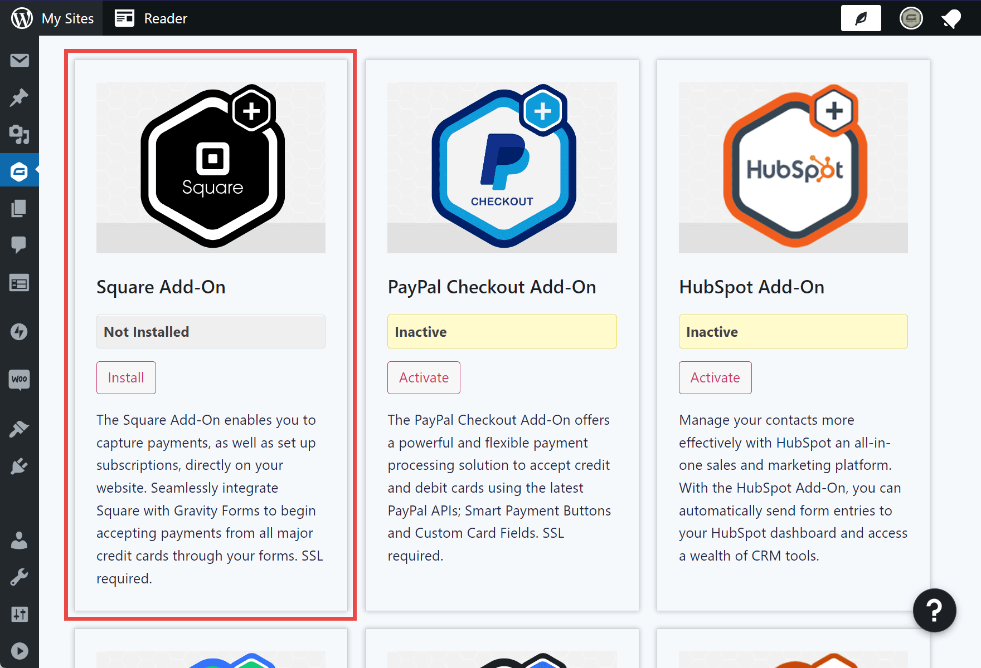Open the play-circle sidebar icon
Viewport: 981px width, 668px height.
20,651
